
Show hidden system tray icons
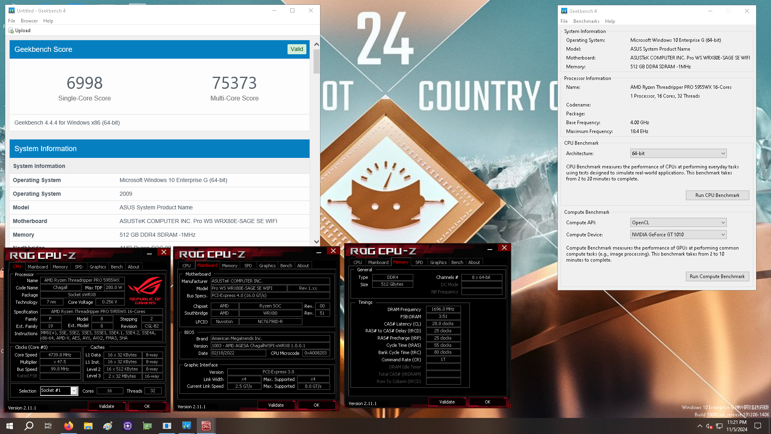click(700, 426)
